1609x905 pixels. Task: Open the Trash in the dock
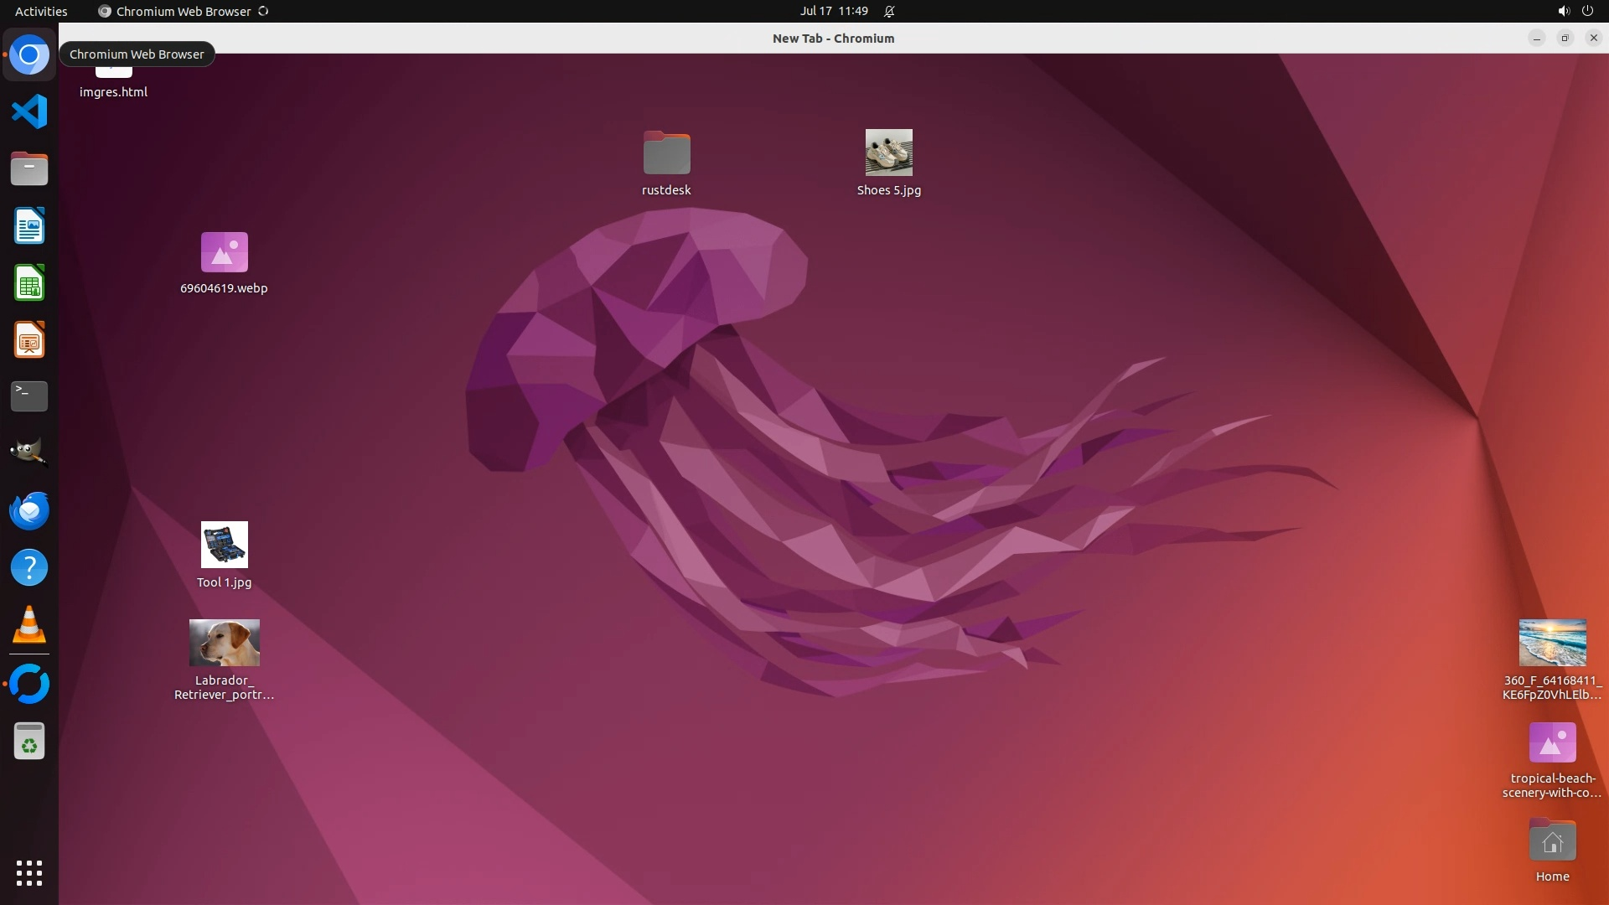[29, 742]
